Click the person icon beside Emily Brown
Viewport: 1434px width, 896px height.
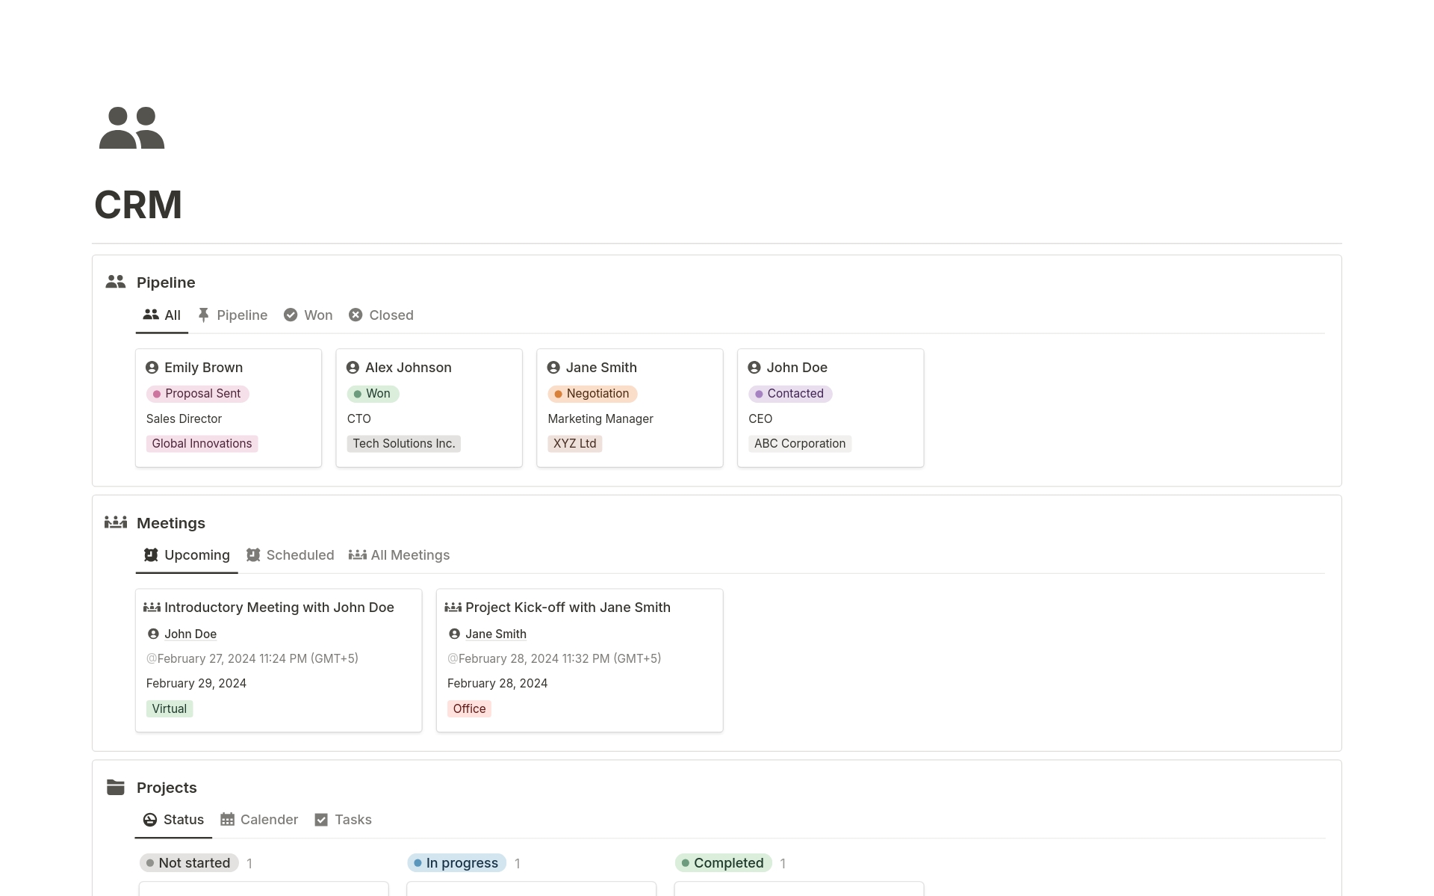coord(152,368)
